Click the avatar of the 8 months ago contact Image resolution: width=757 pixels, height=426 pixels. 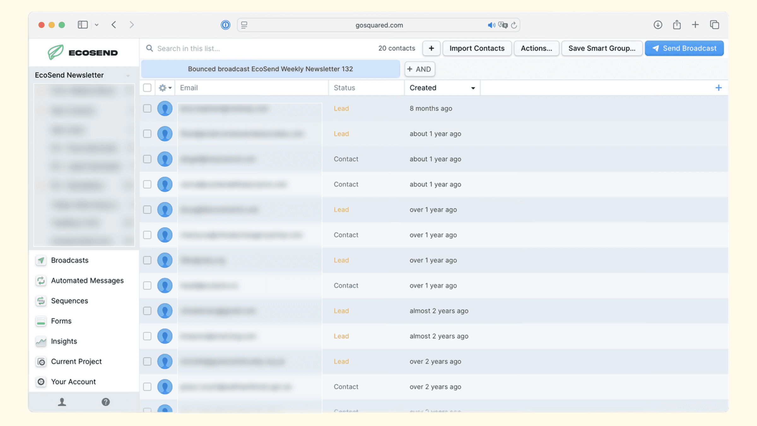click(x=165, y=109)
